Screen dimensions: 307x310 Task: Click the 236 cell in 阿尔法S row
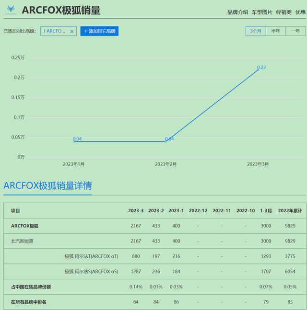tap(156, 272)
